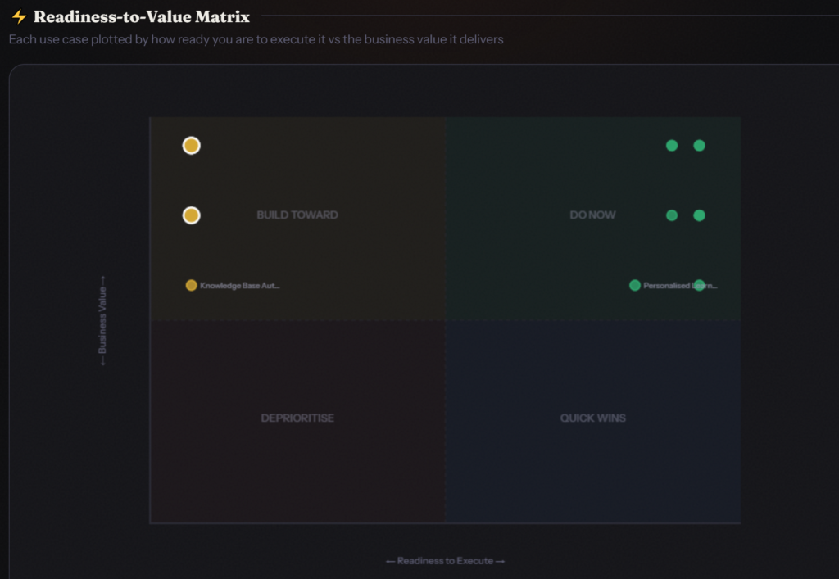The height and width of the screenshot is (579, 839).
Task: Select the DEPRIORITISE quadrant label
Action: (x=297, y=418)
